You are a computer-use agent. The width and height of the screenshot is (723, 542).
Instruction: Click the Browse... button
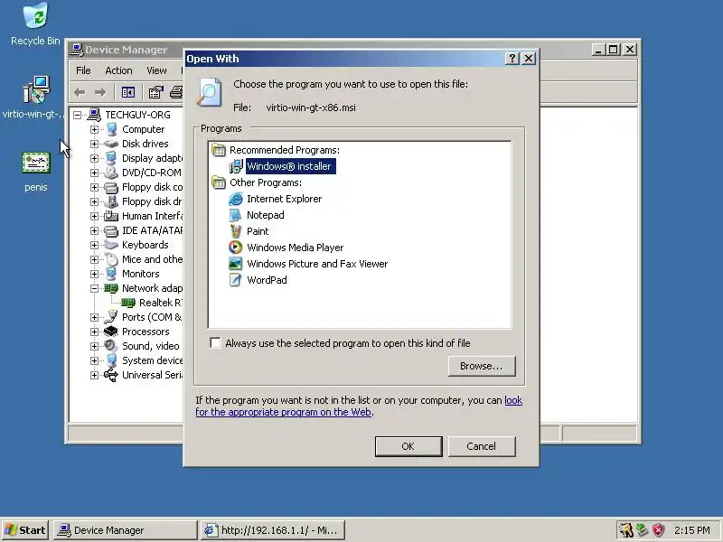point(482,366)
